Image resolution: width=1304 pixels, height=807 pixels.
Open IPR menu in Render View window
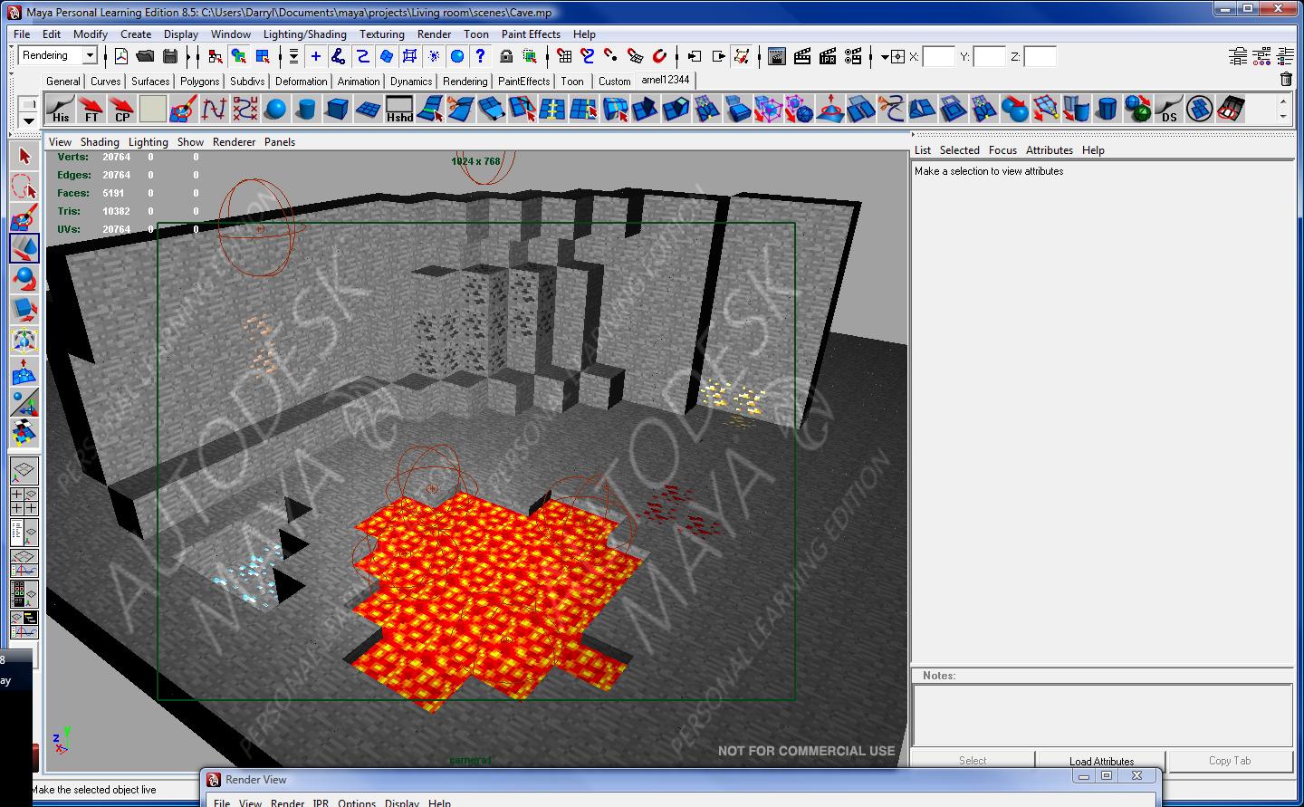[321, 802]
